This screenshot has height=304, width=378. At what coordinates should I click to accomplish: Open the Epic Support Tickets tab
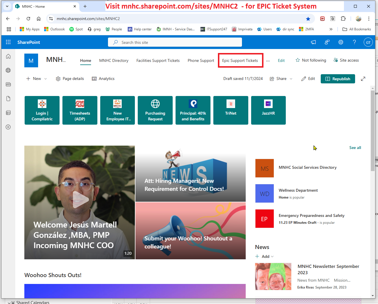click(x=240, y=60)
